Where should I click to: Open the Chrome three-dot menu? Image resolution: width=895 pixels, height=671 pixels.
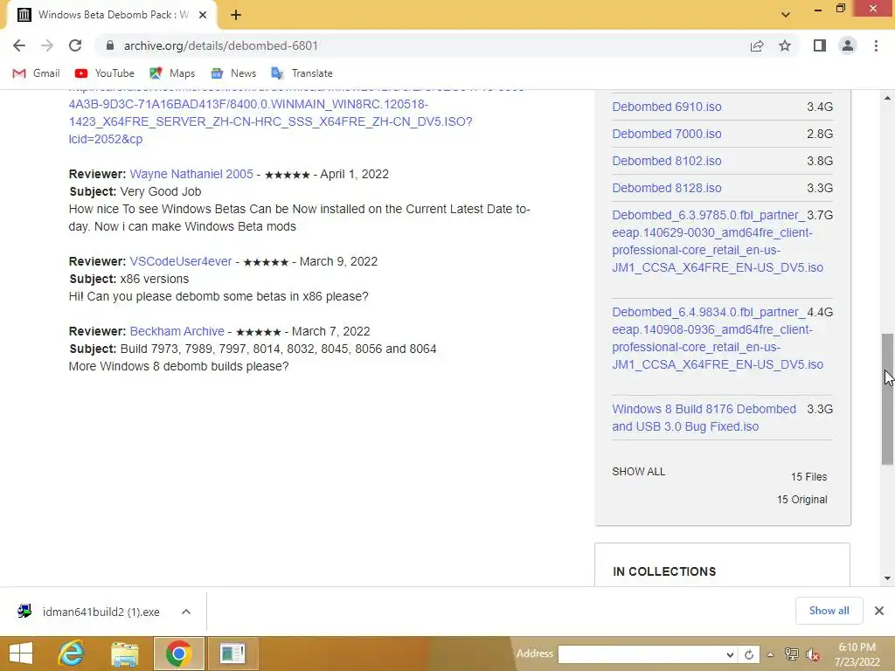tap(876, 45)
